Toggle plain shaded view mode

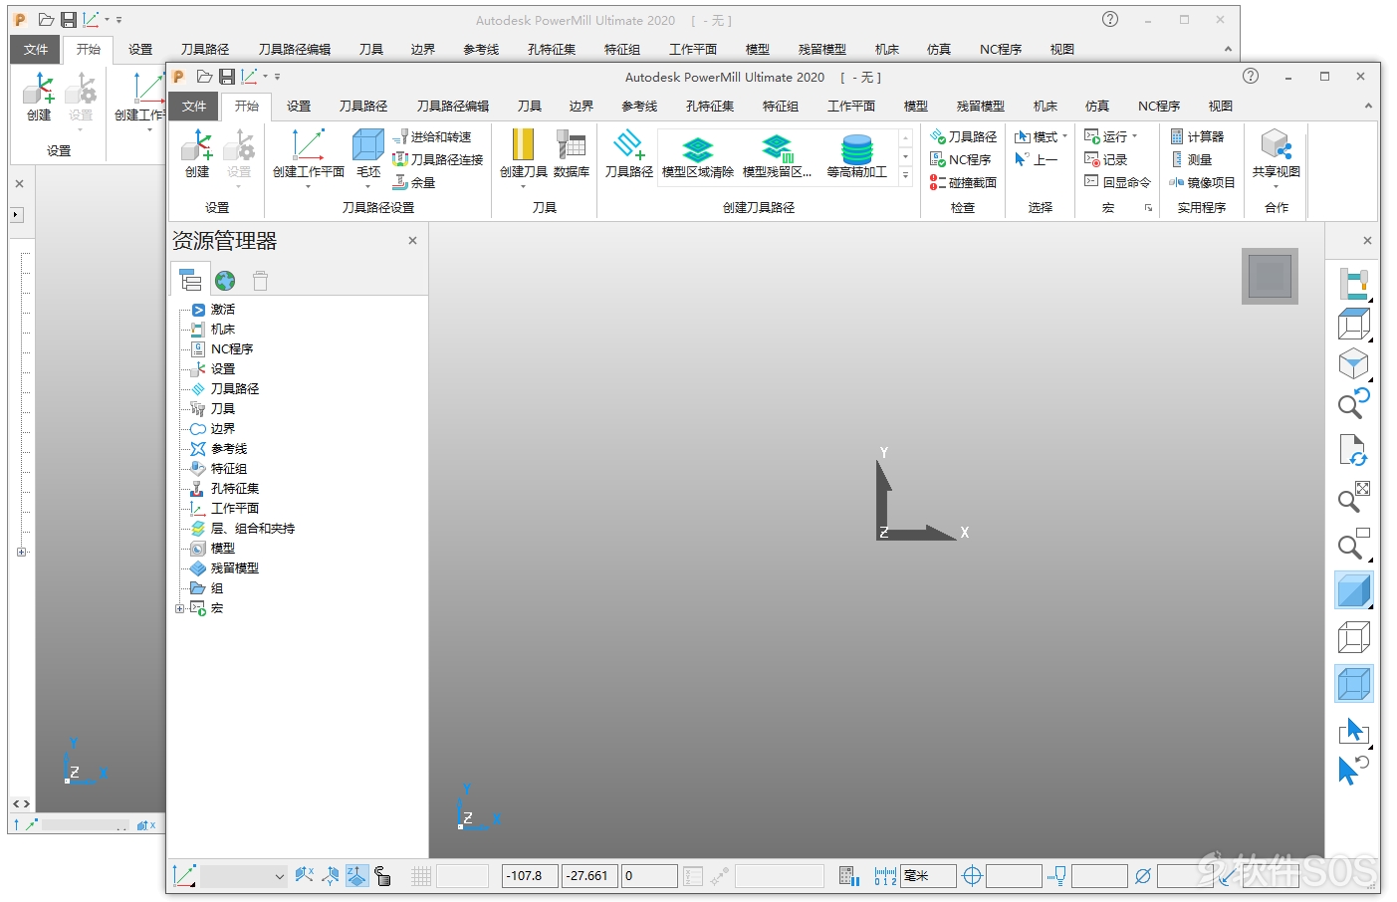click(1353, 590)
